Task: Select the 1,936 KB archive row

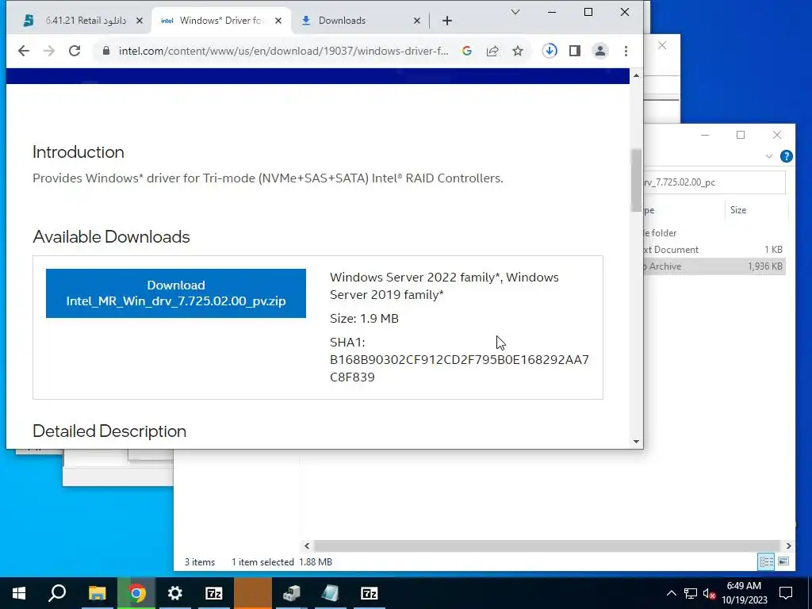Action: (714, 266)
